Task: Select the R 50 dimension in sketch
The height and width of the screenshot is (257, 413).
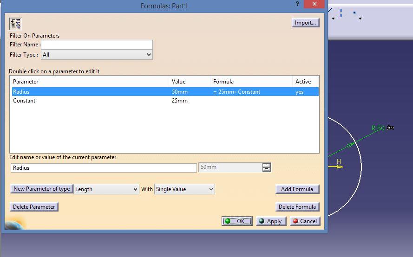Action: [x=378, y=128]
